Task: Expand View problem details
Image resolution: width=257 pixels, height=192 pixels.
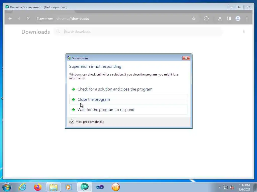Action: tap(87, 122)
